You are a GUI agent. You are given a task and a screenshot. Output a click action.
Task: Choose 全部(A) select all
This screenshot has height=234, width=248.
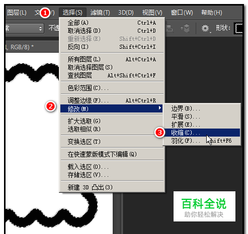click(x=112, y=23)
